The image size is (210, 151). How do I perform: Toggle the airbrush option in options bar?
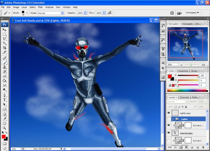click(x=110, y=13)
